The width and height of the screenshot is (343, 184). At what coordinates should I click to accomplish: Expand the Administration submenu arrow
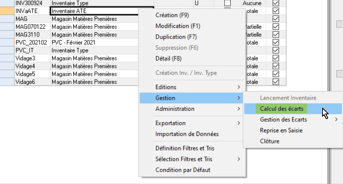pos(238,109)
